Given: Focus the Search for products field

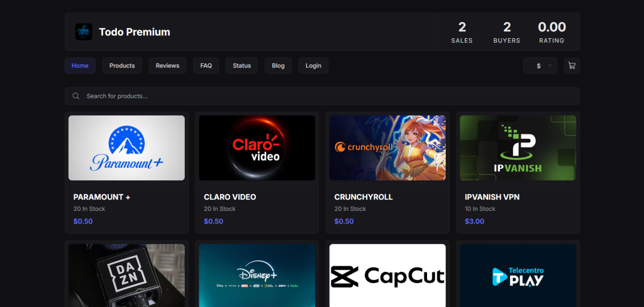Looking at the screenshot, I should point(323,96).
